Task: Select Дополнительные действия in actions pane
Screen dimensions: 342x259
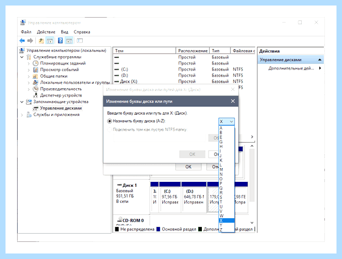Action: [x=291, y=68]
